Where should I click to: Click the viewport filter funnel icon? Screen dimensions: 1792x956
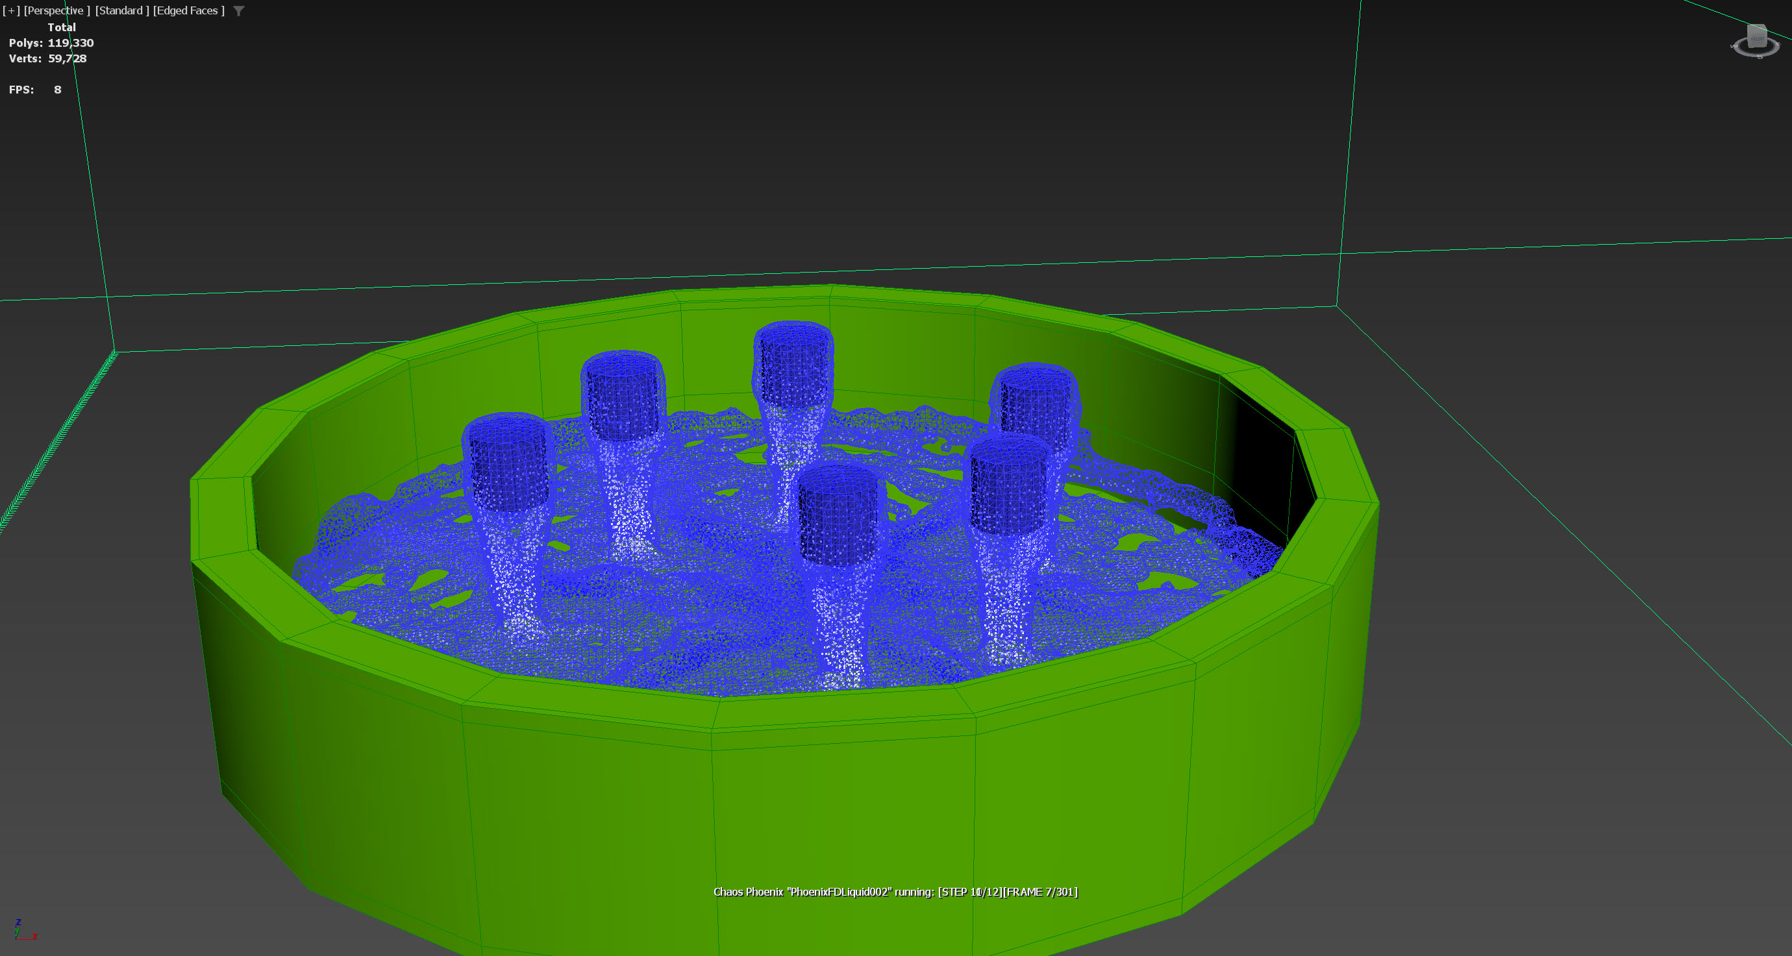click(x=239, y=11)
